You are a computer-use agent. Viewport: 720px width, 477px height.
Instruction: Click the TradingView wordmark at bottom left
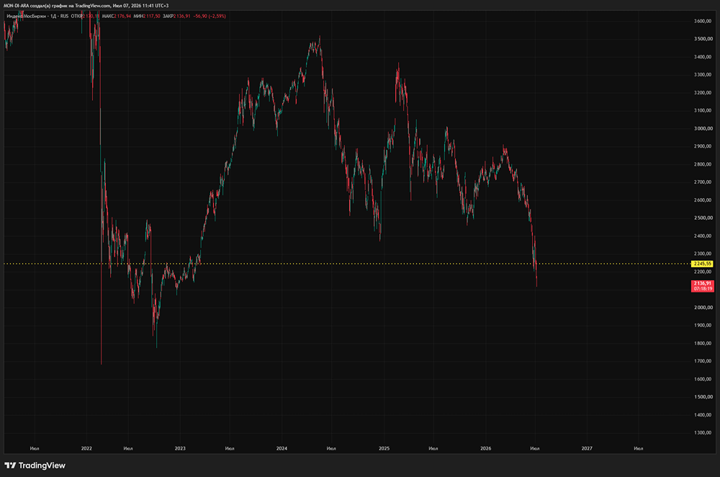click(x=42, y=465)
